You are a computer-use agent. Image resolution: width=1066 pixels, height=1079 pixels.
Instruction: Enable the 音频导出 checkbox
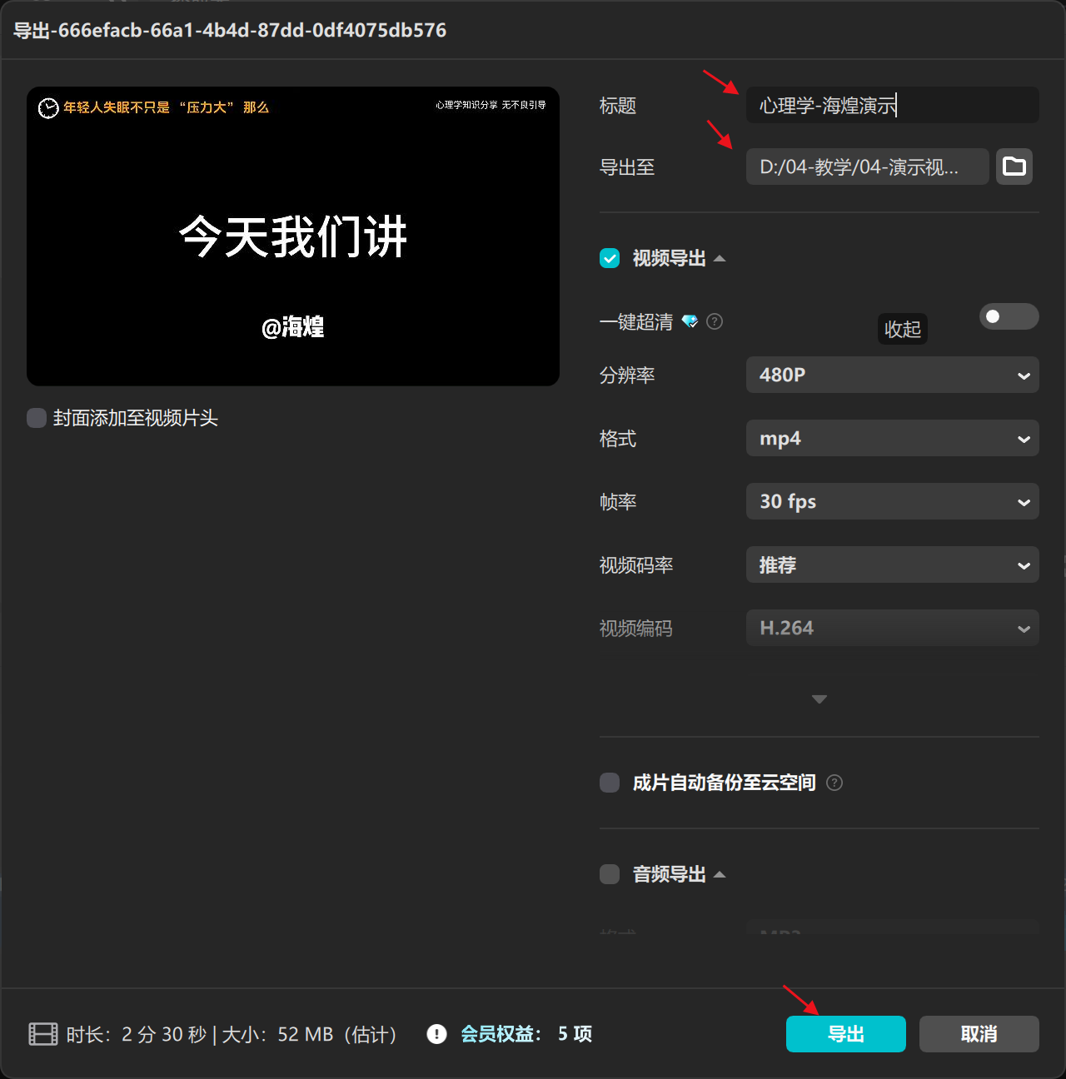pyautogui.click(x=609, y=874)
